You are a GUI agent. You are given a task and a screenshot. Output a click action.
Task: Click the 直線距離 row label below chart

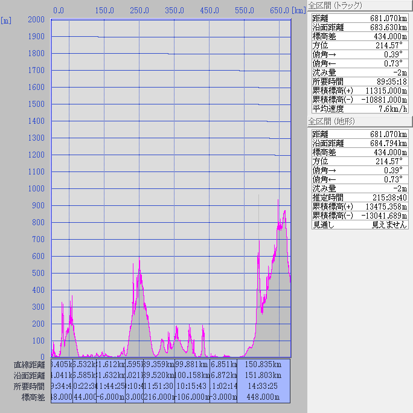(30, 365)
